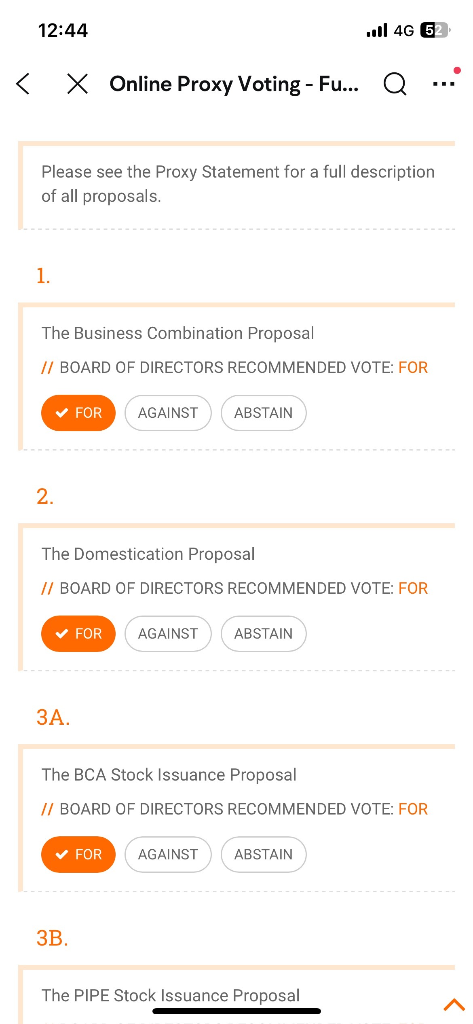Select FOR on Business Combination Proposal
Image resolution: width=473 pixels, height=1024 pixels.
pyautogui.click(x=78, y=413)
